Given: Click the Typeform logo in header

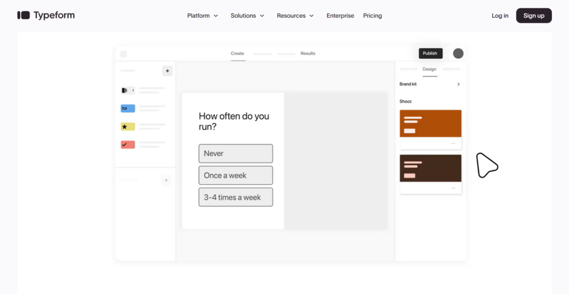Looking at the screenshot, I should click(x=46, y=16).
